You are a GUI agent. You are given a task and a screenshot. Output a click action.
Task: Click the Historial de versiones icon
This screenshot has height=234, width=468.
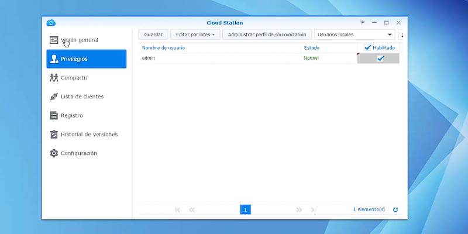click(x=54, y=135)
